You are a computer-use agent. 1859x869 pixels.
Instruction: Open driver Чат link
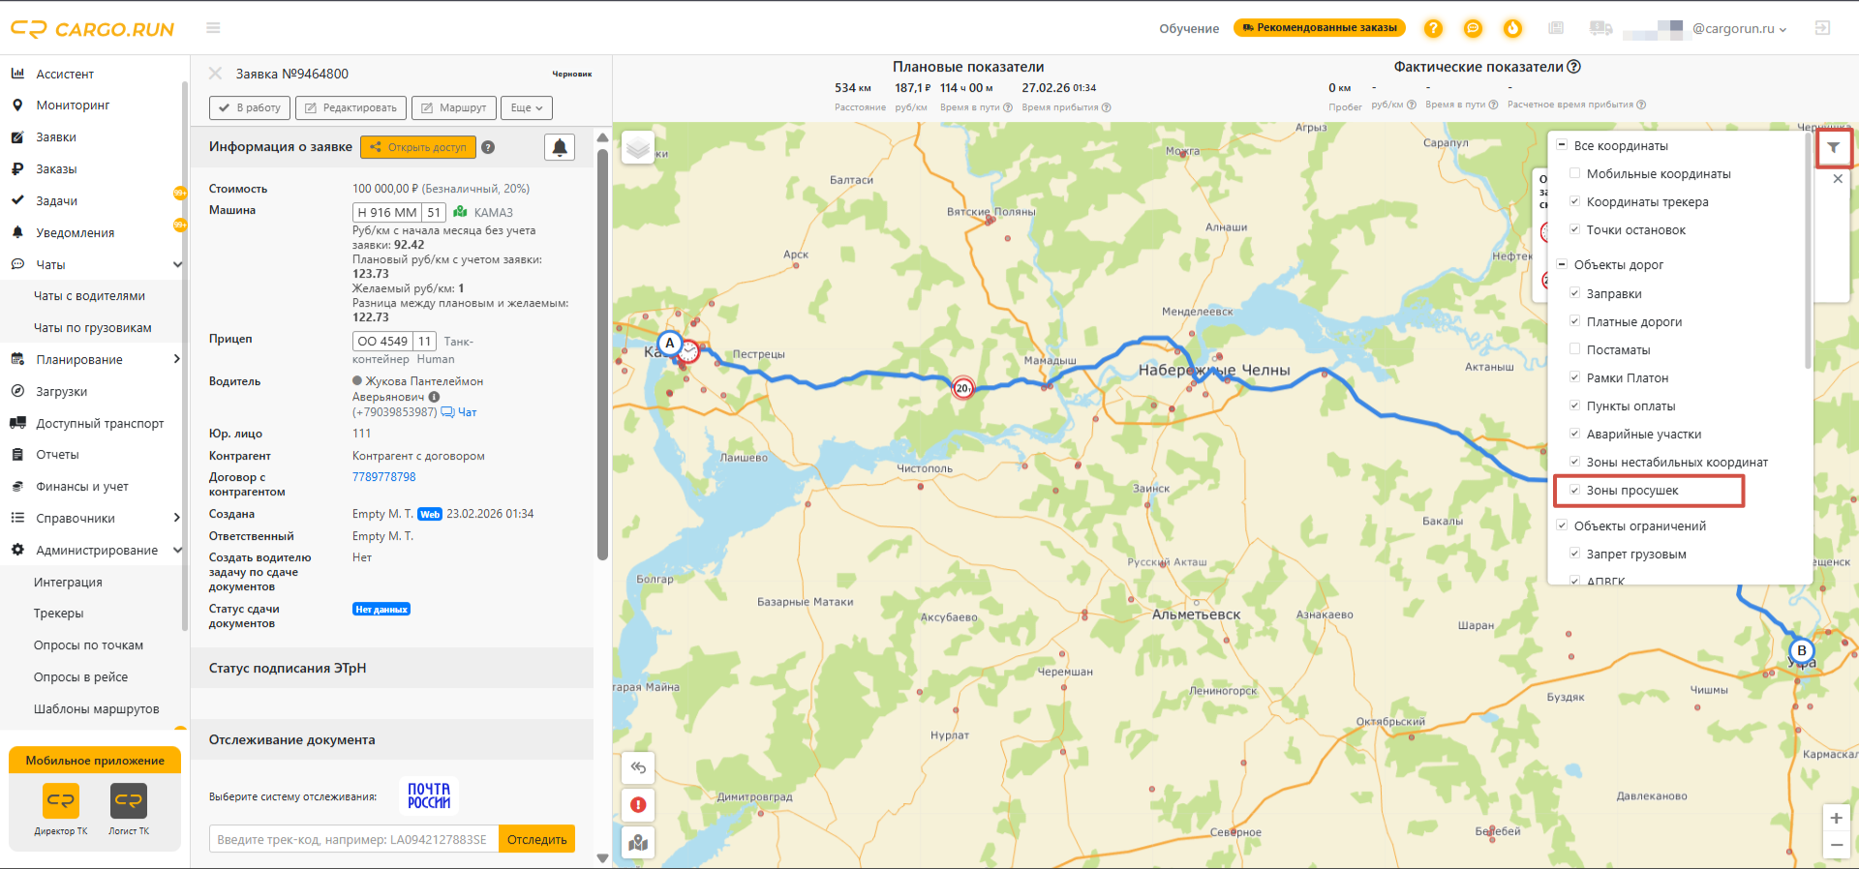pyautogui.click(x=460, y=412)
